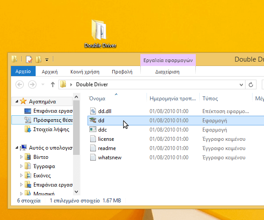264x220 pixels.
Task: Select the readme text document
Action: click(106, 148)
